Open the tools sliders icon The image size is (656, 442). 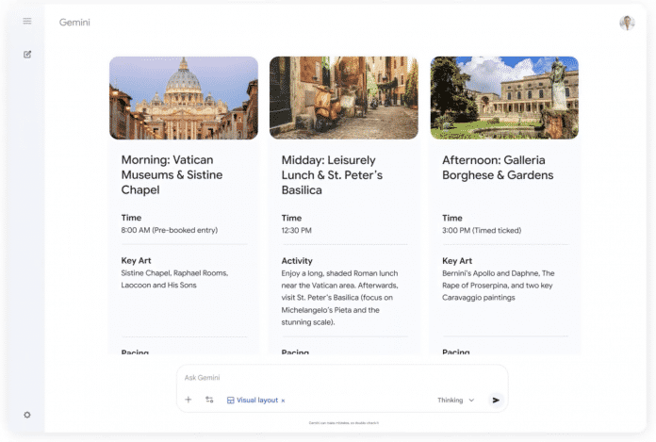click(209, 400)
